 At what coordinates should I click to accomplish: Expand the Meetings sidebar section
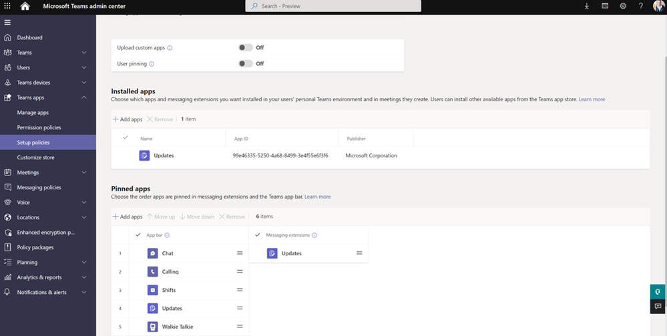click(x=84, y=173)
